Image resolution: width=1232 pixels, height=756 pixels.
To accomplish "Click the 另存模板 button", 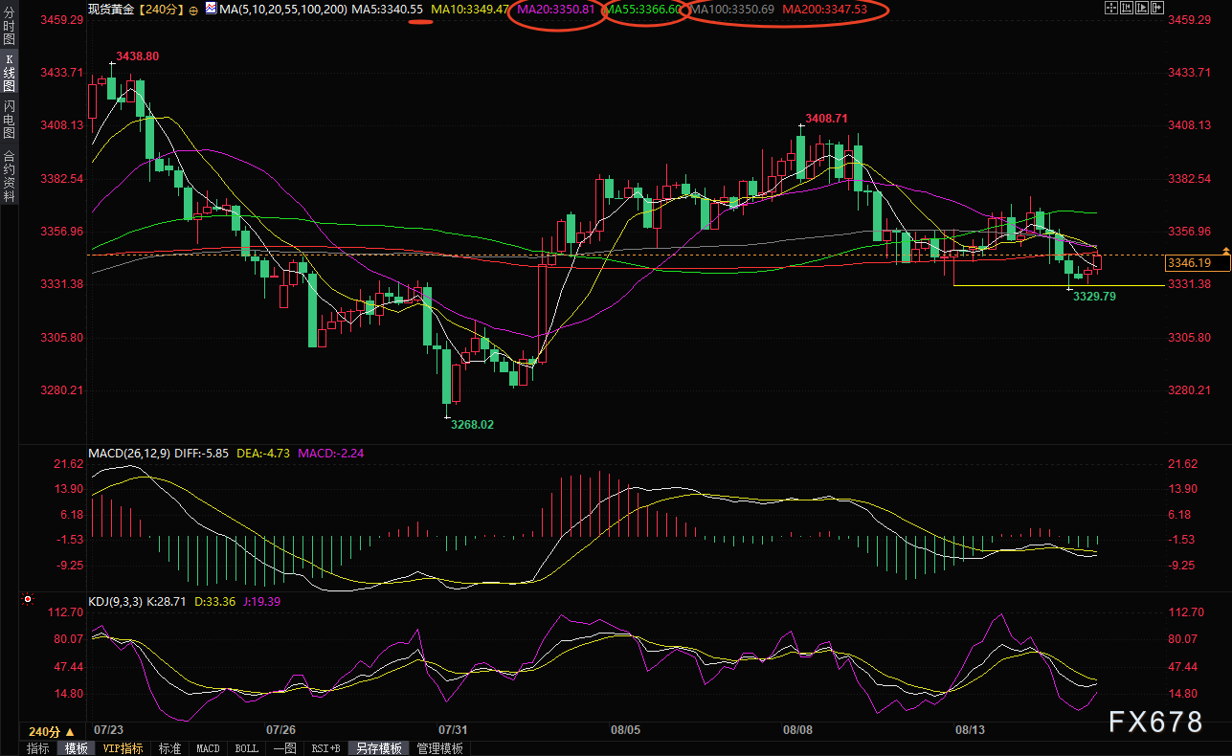I will (x=378, y=748).
